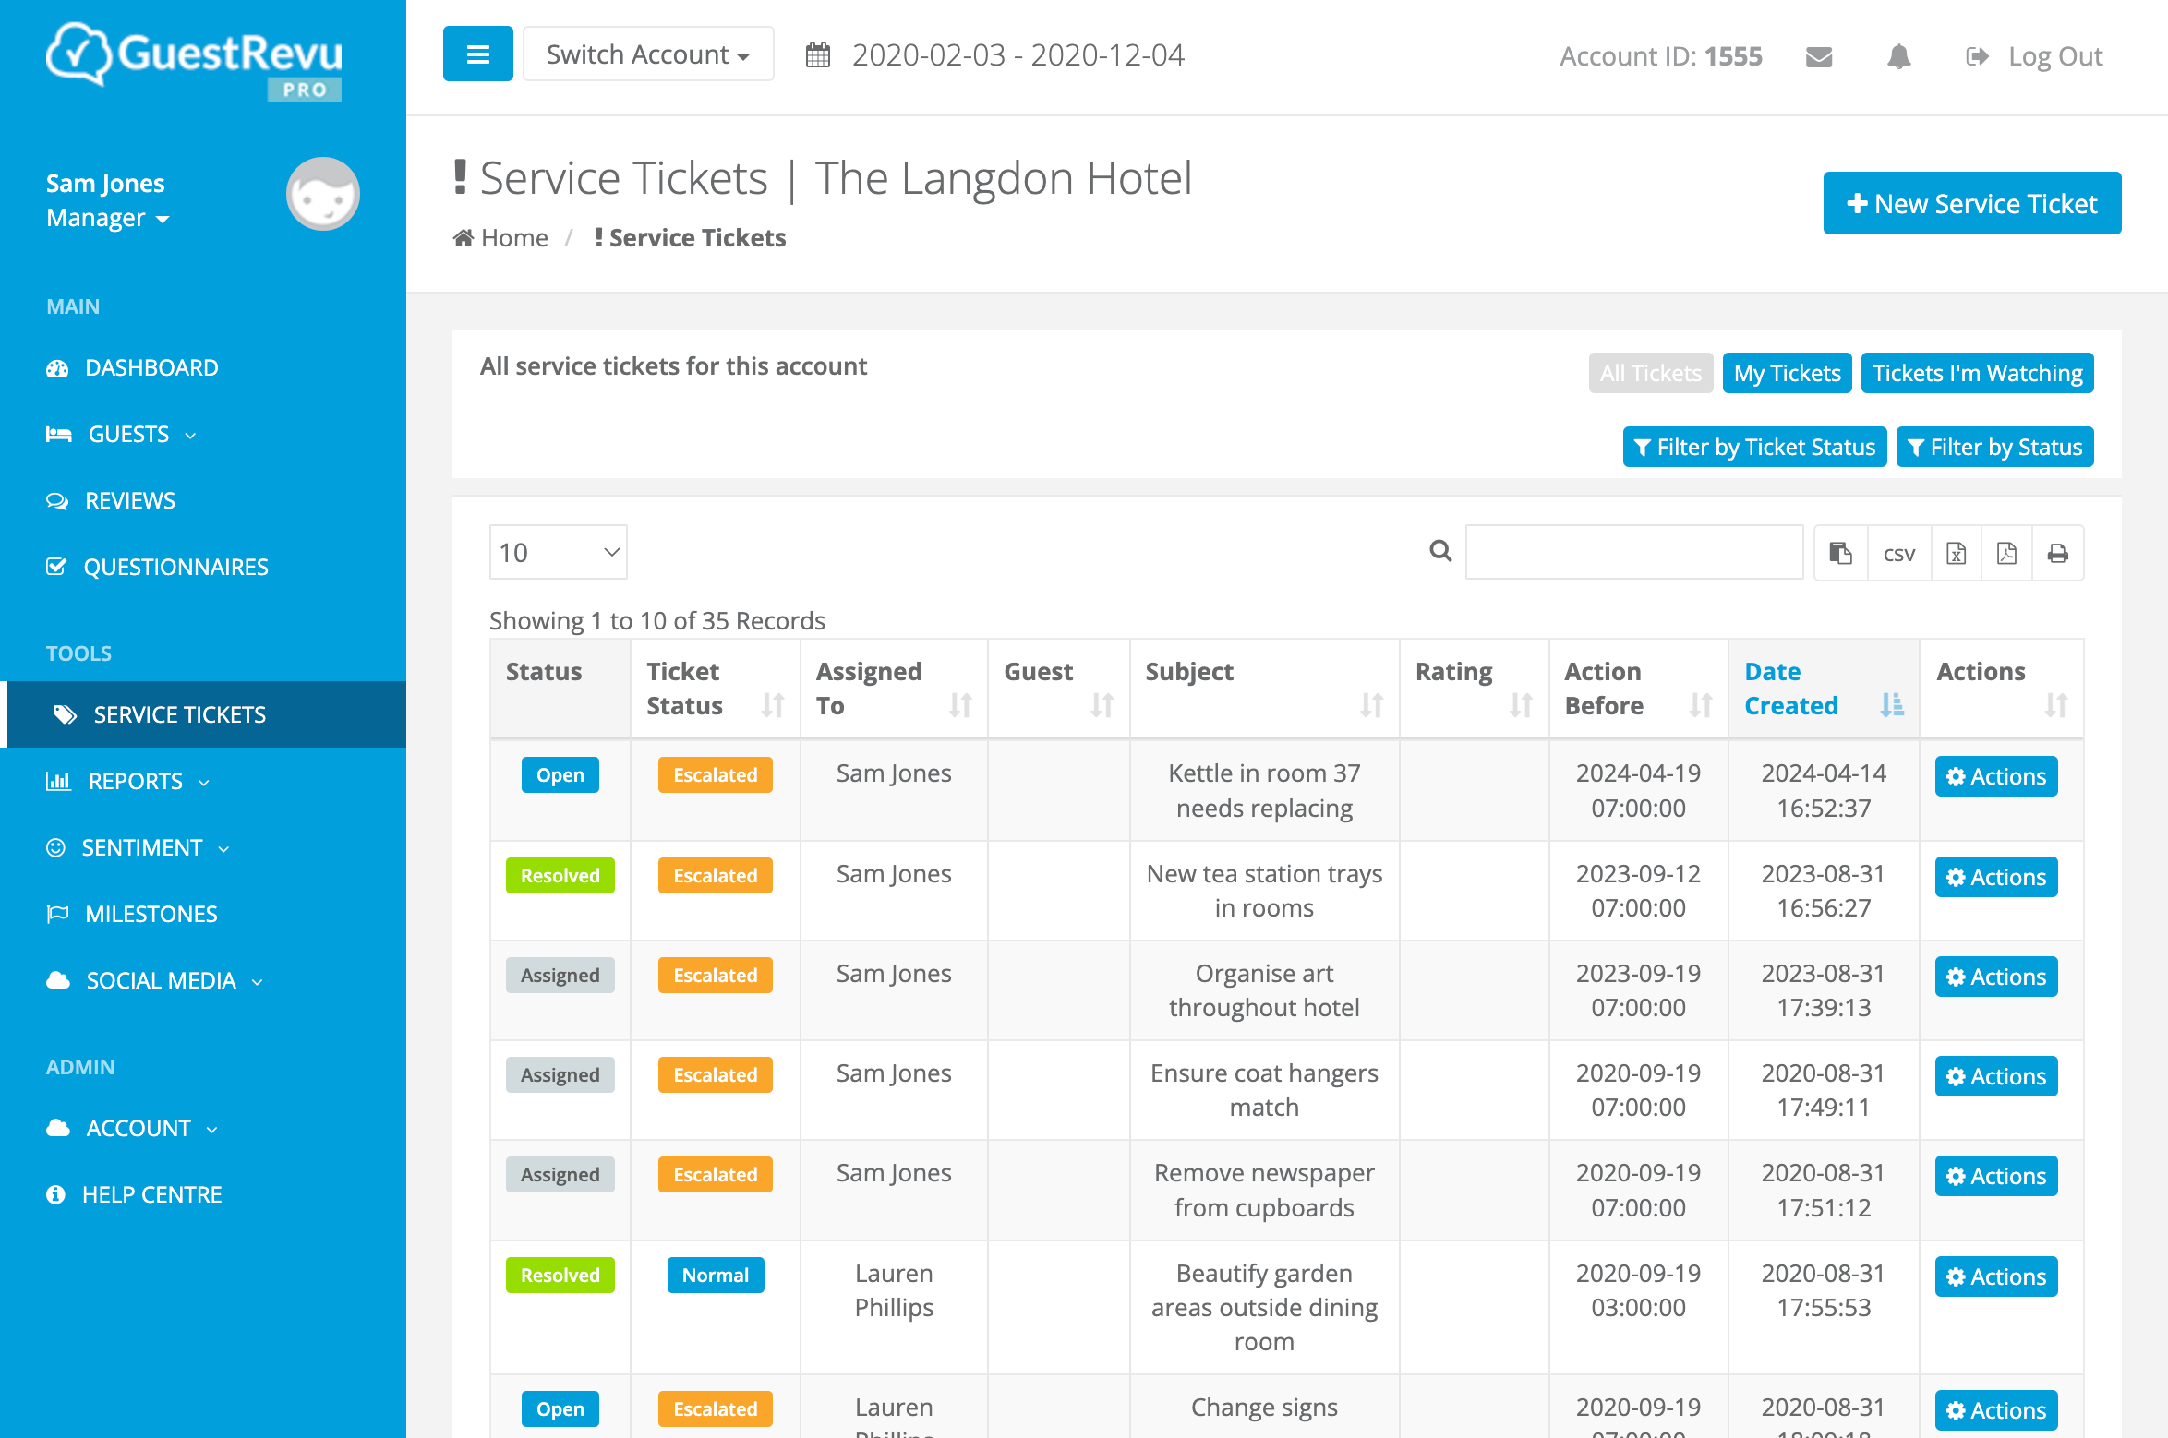Sort by Assigned To column
The image size is (2168, 1438).
[x=894, y=689]
